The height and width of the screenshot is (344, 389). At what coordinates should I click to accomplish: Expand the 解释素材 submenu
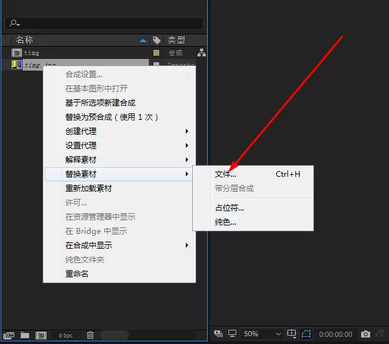pyautogui.click(x=119, y=160)
